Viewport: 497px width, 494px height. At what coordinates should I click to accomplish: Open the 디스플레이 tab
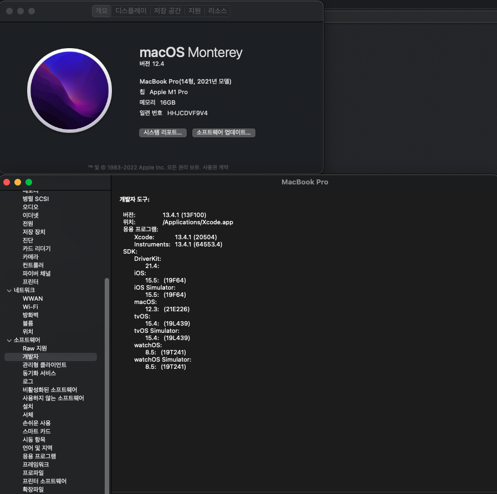(131, 11)
